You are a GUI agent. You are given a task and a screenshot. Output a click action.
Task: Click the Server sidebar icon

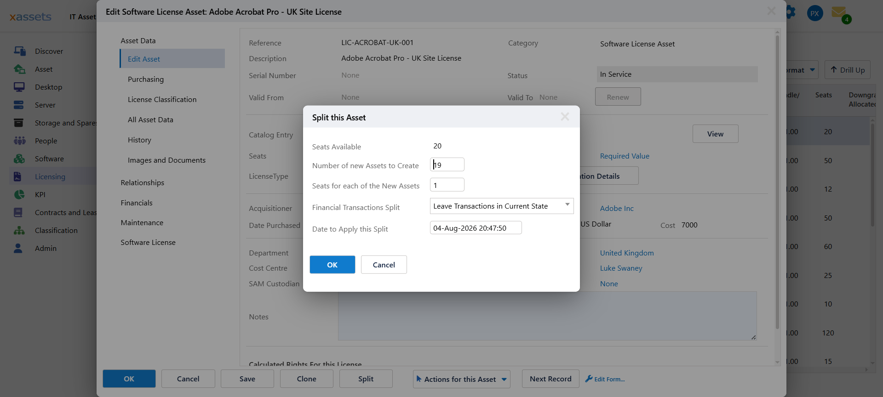(19, 105)
